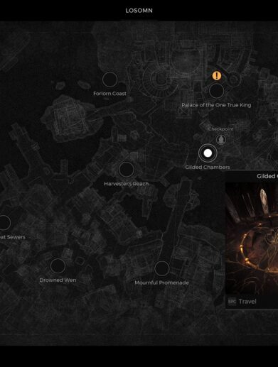The height and width of the screenshot is (367, 278).
Task: Open the Gilded Chambers preview image
Action: pos(252,239)
